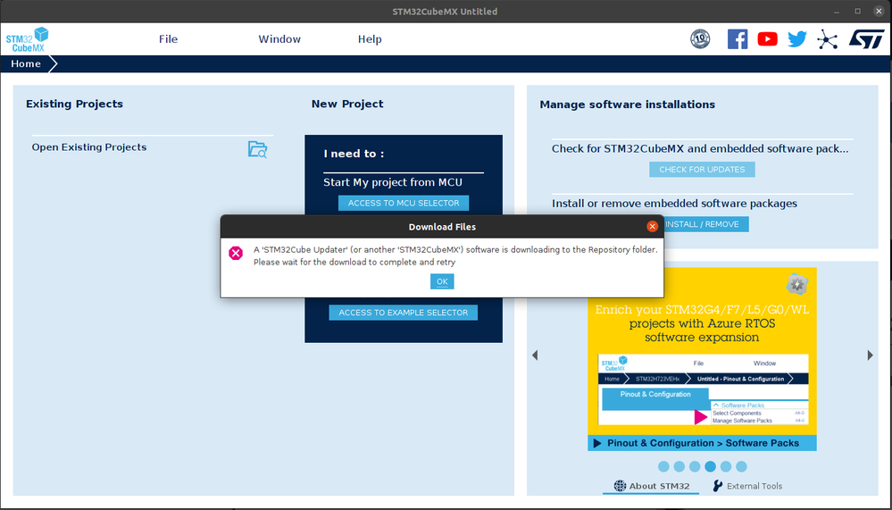Click the wrench icon for External Tools
Screen dimensions: 892x510
click(x=717, y=486)
